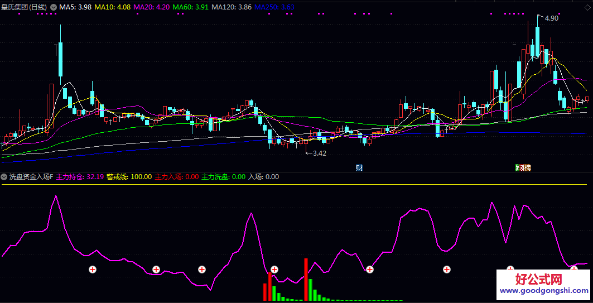Screen dimensions: 593x303
Task: Open the www.goodgongshi.com link
Action: click(543, 291)
